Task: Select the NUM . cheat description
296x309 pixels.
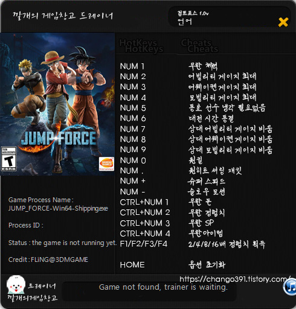Action: (x=215, y=171)
